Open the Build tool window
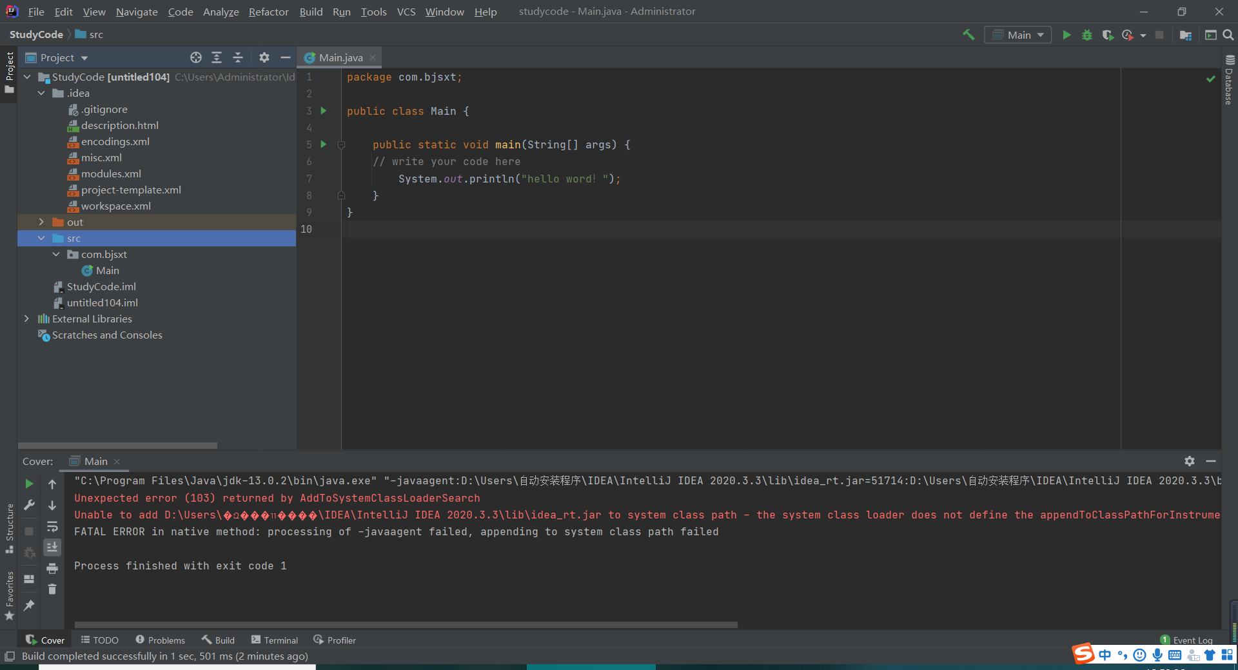1238x670 pixels. click(218, 640)
